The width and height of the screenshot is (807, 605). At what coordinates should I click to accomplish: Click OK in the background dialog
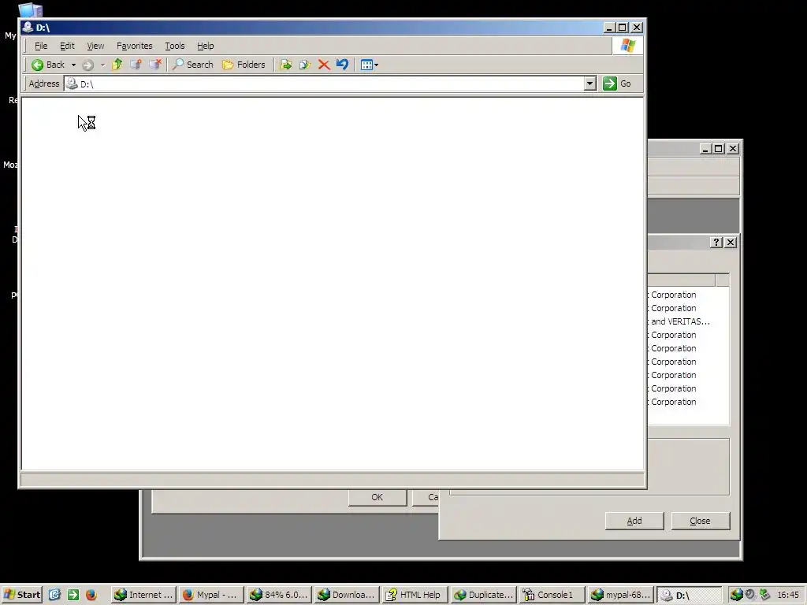point(377,497)
